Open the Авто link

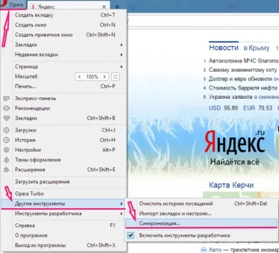(x=215, y=250)
